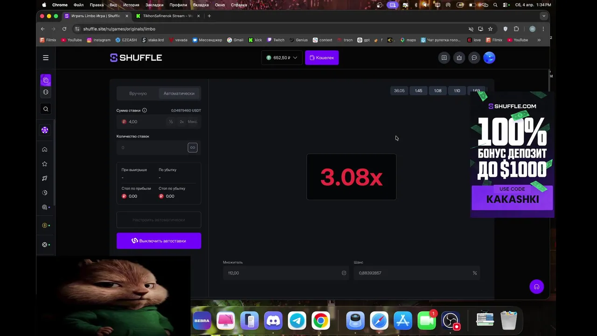Click the 1.45 previous result chip
This screenshot has width=597, height=336.
click(418, 91)
